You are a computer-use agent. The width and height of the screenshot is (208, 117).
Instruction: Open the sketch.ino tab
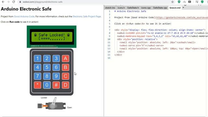[x=110, y=8]
